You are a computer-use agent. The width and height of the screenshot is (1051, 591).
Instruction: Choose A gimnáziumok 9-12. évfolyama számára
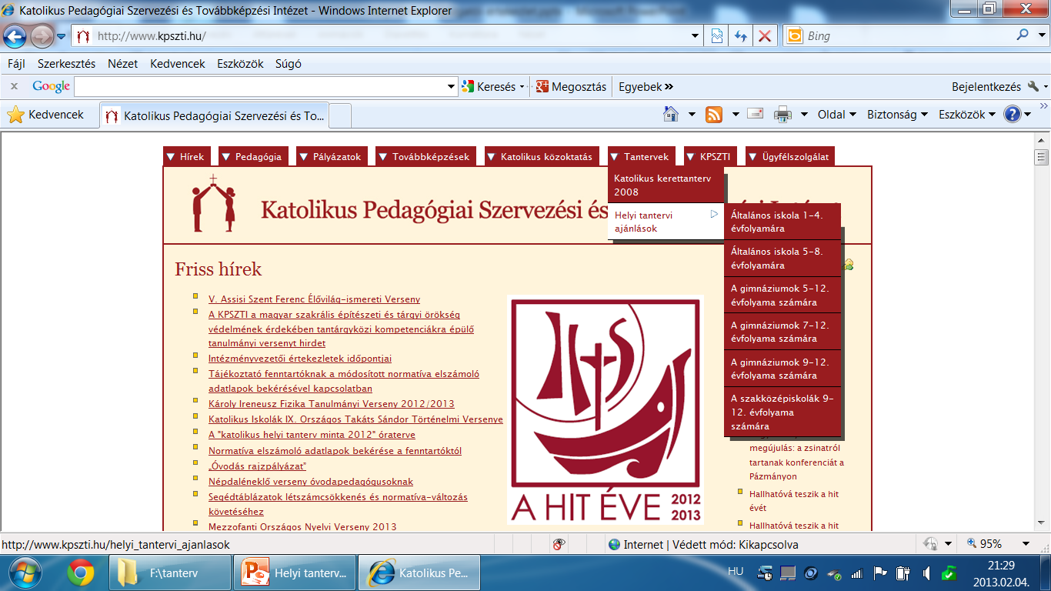click(x=782, y=369)
